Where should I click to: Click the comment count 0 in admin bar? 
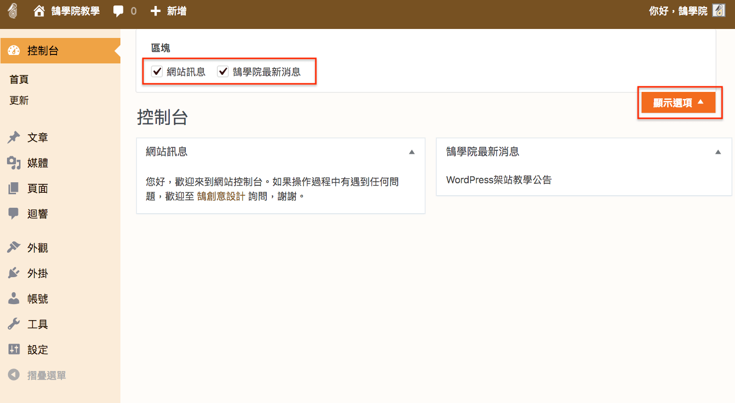(x=133, y=11)
